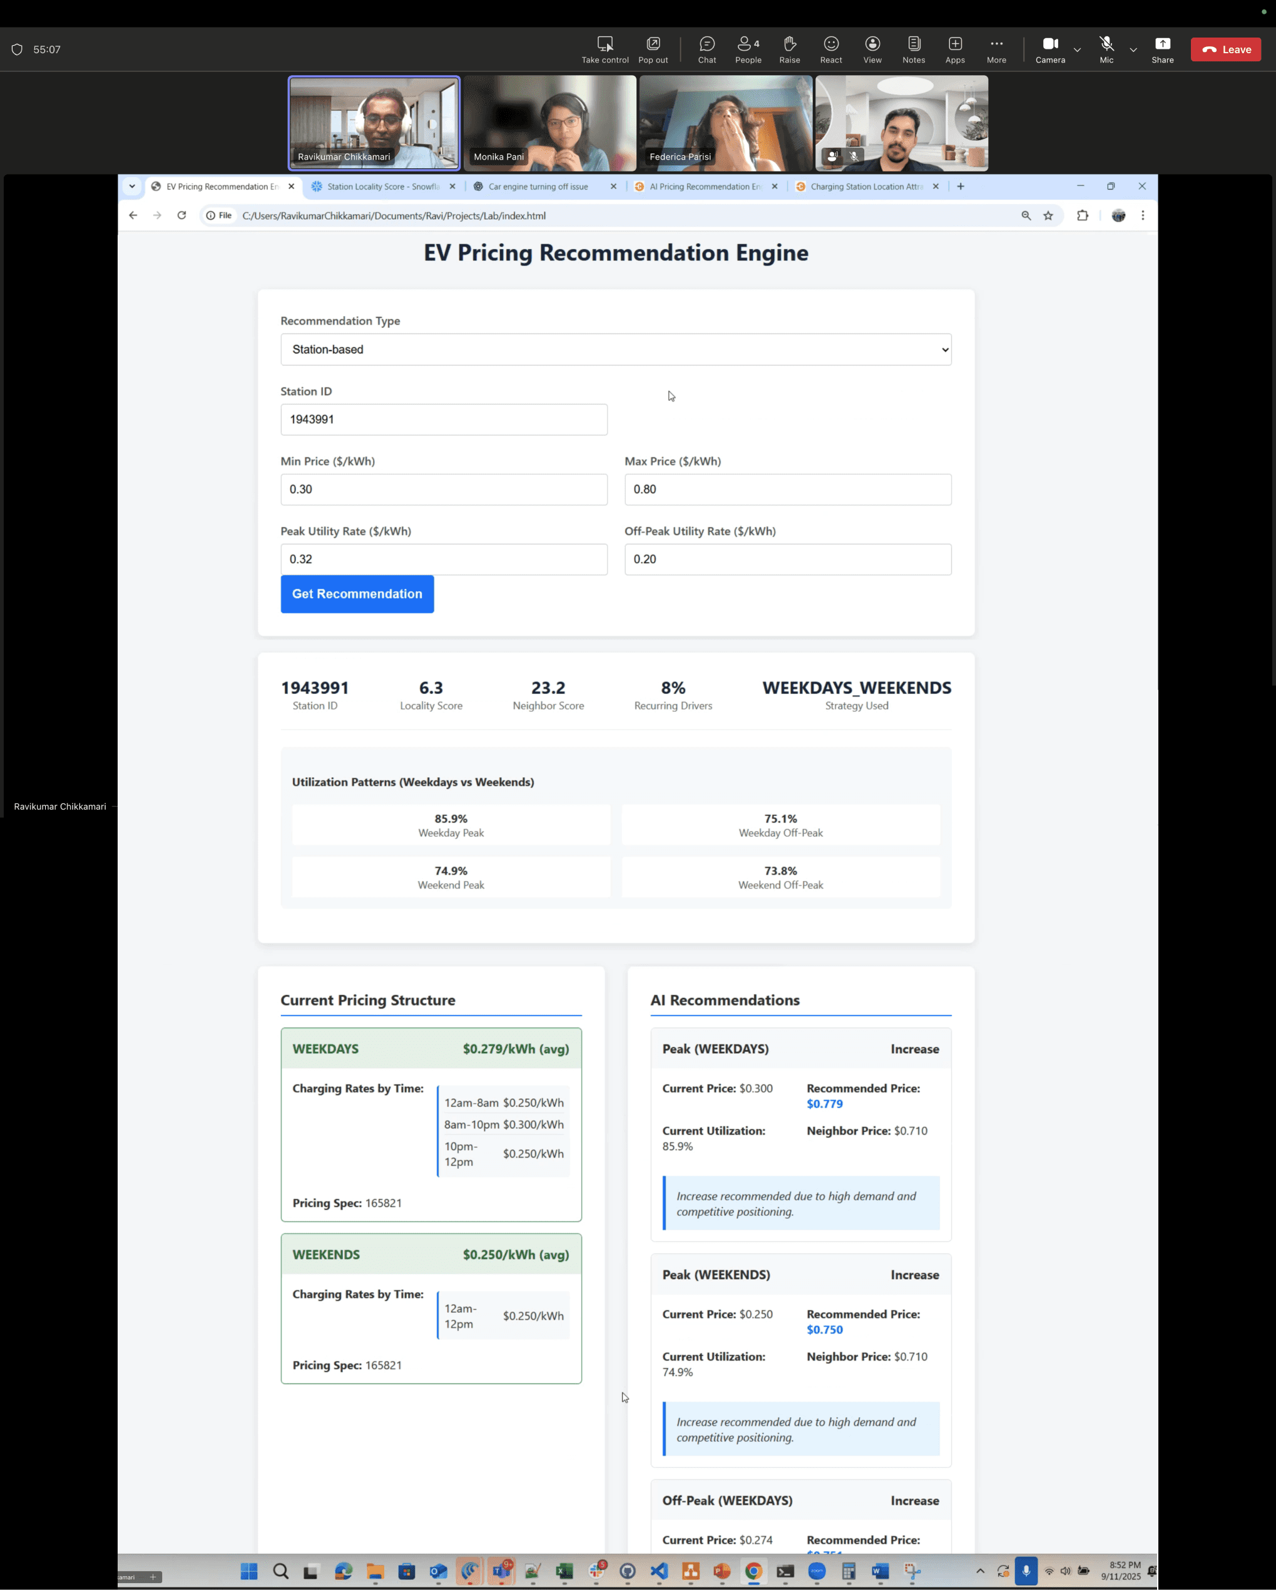Click Take control icon
The width and height of the screenshot is (1276, 1590).
(605, 49)
